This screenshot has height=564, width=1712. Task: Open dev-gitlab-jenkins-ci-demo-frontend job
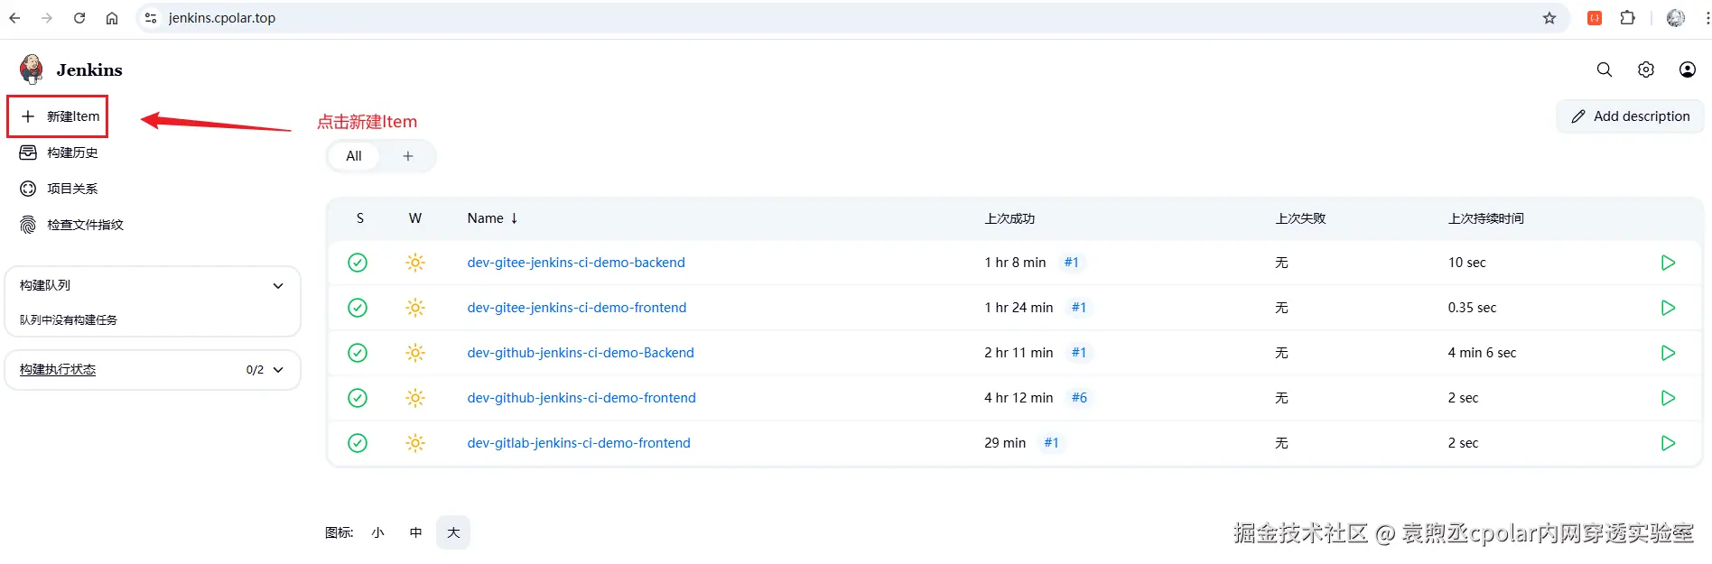tap(579, 443)
